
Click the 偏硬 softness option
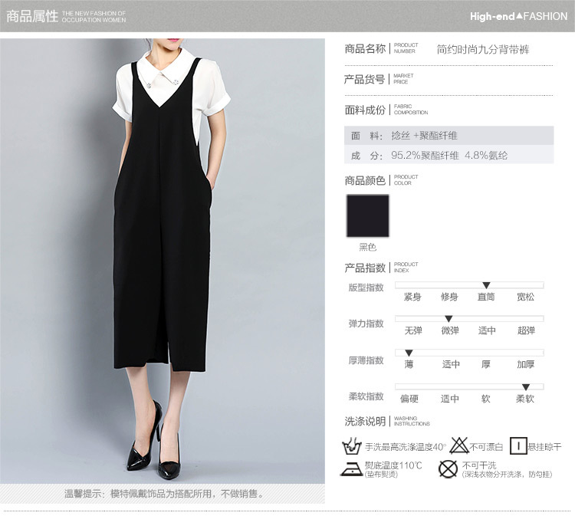tap(409, 399)
